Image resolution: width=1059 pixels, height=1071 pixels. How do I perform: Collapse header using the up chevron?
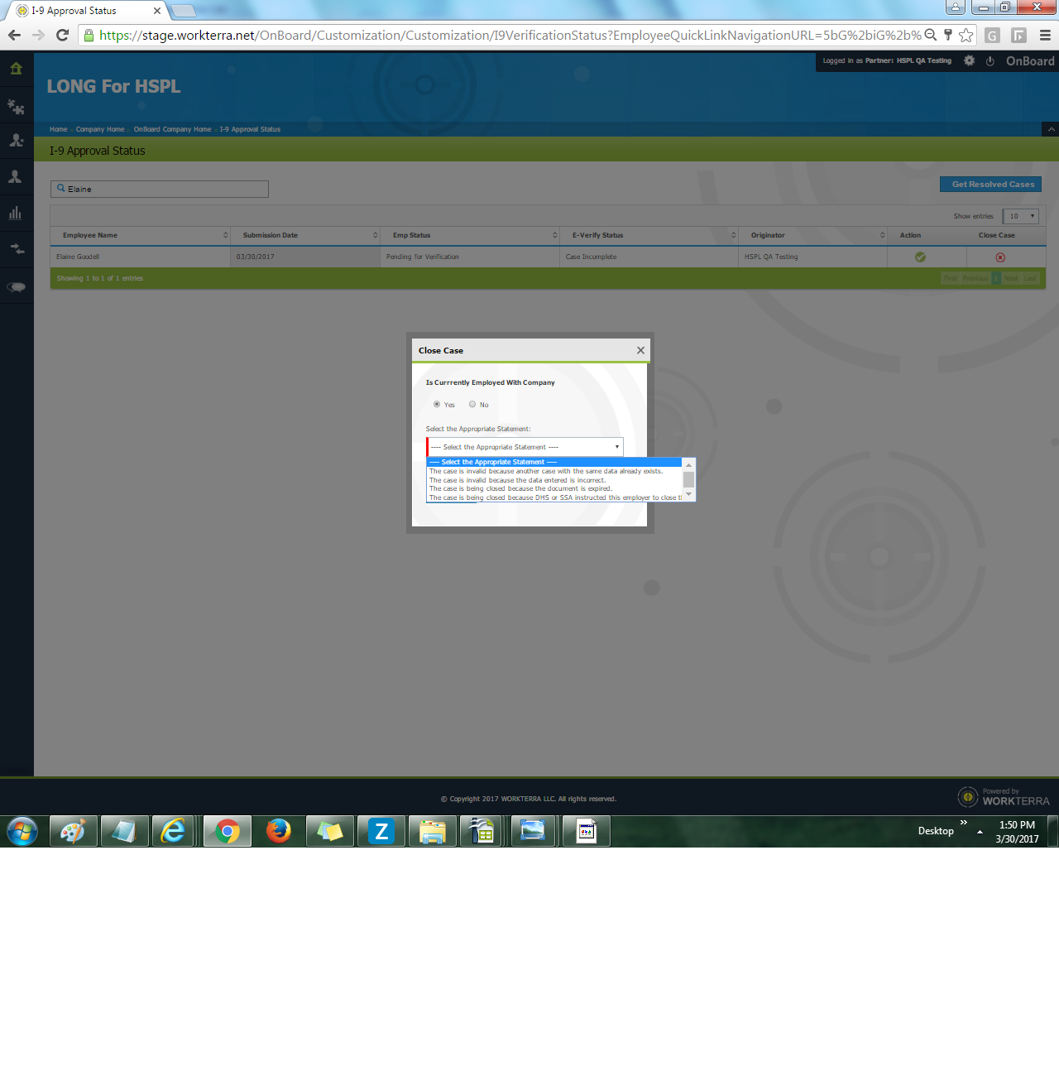(1051, 129)
